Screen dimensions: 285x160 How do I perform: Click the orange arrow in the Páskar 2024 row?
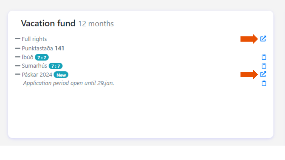click(249, 74)
